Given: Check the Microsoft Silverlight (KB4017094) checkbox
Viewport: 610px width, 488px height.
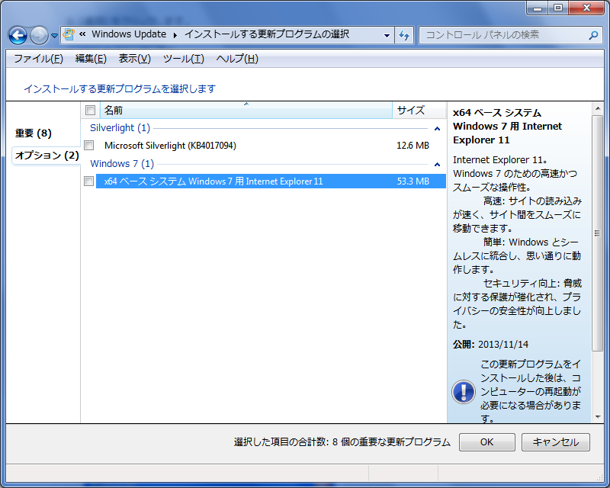Looking at the screenshot, I should [x=89, y=145].
